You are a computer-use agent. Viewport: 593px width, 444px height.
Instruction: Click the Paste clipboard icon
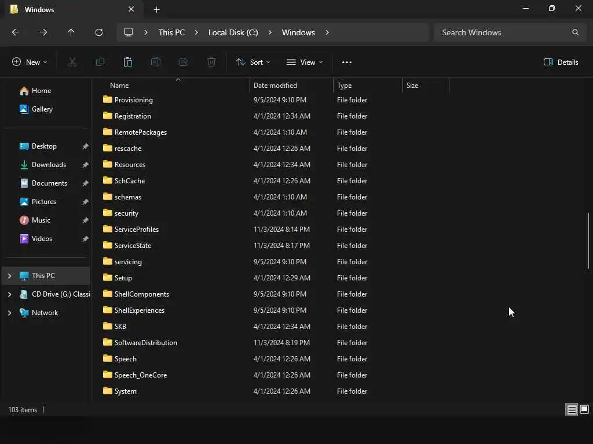(x=128, y=62)
